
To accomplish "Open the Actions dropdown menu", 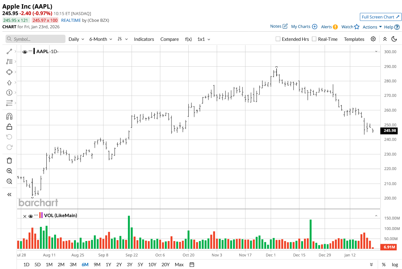I will coord(372,27).
